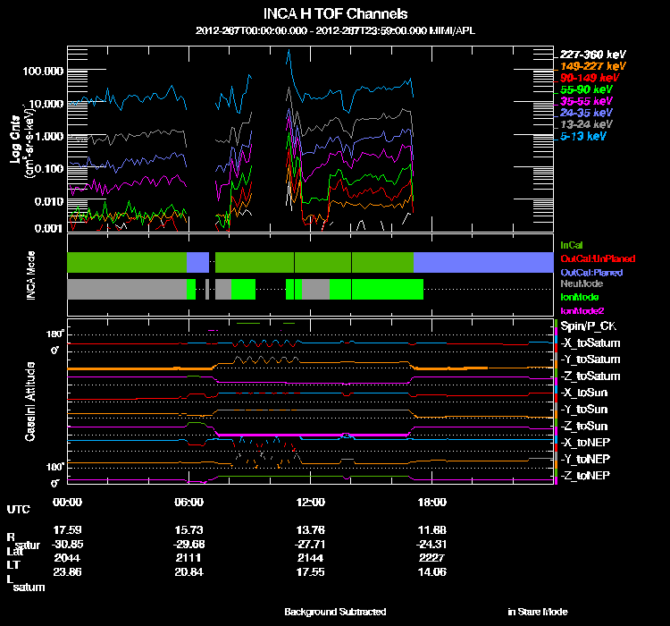The width and height of the screenshot is (670, 626).
Task: Click the INCA H TOF Channels title
Action: point(335,14)
